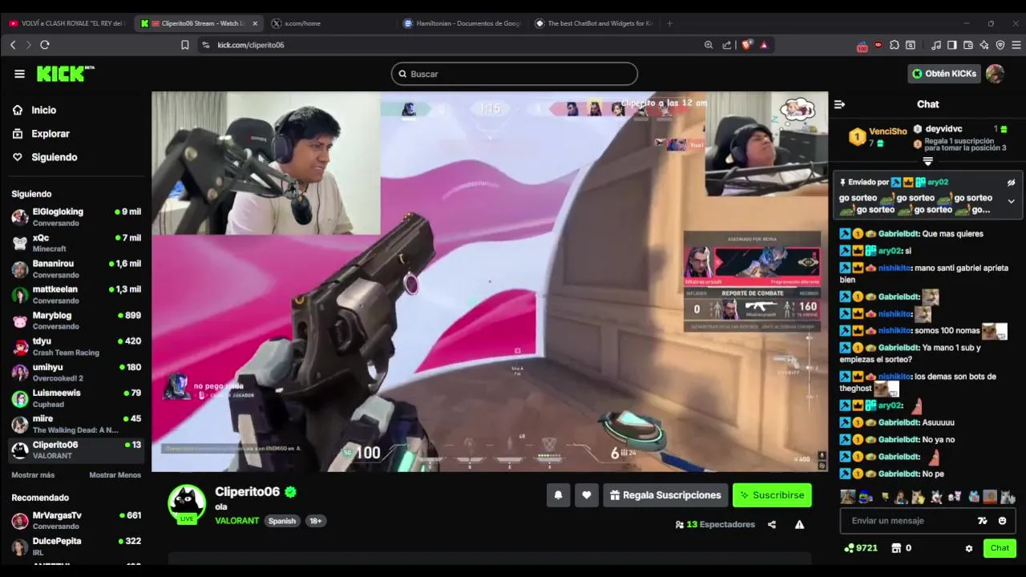Click Mostrar Menos in the sidebar

tap(115, 475)
